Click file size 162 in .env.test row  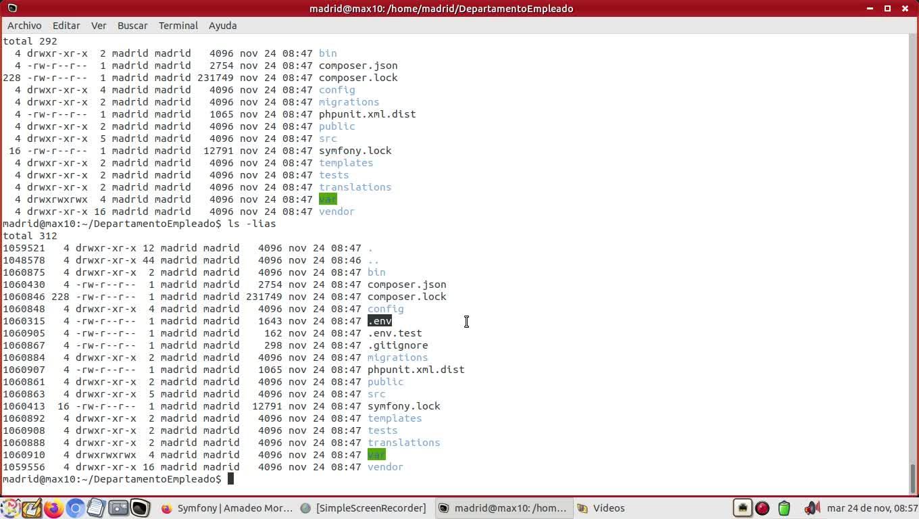tap(273, 333)
